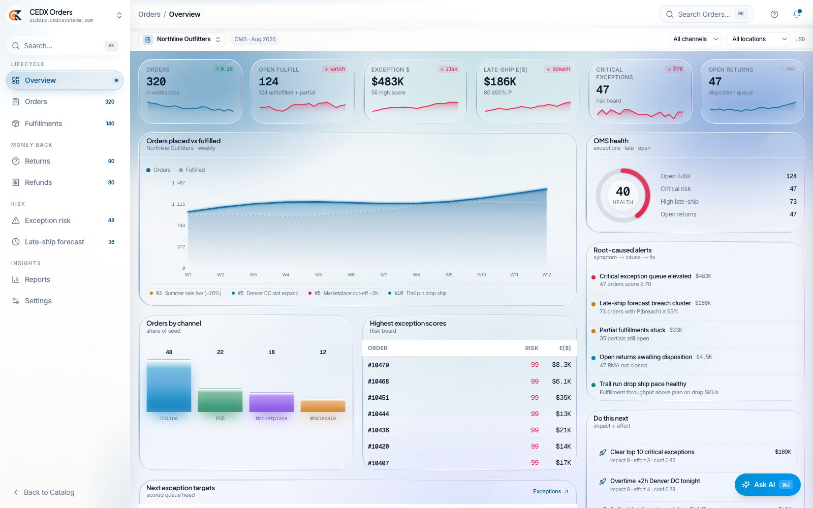Open Refunds in the sidebar
Image resolution: width=813 pixels, height=508 pixels.
point(65,182)
